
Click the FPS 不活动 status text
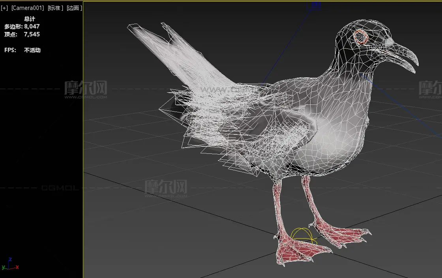click(x=32, y=50)
